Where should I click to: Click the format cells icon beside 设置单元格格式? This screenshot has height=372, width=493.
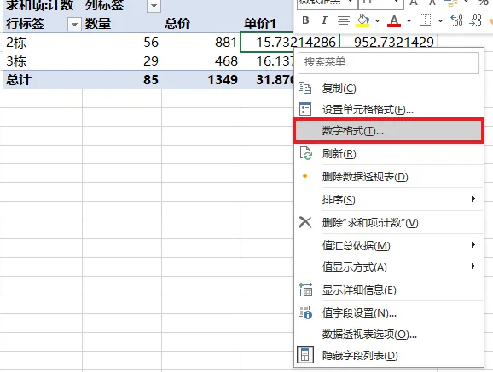pyautogui.click(x=305, y=109)
